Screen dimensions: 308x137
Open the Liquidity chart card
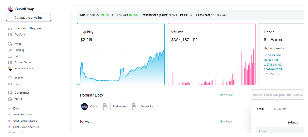pos(121,54)
